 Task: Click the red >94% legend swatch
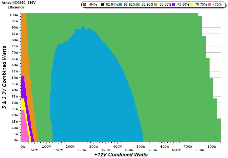[84, 5]
